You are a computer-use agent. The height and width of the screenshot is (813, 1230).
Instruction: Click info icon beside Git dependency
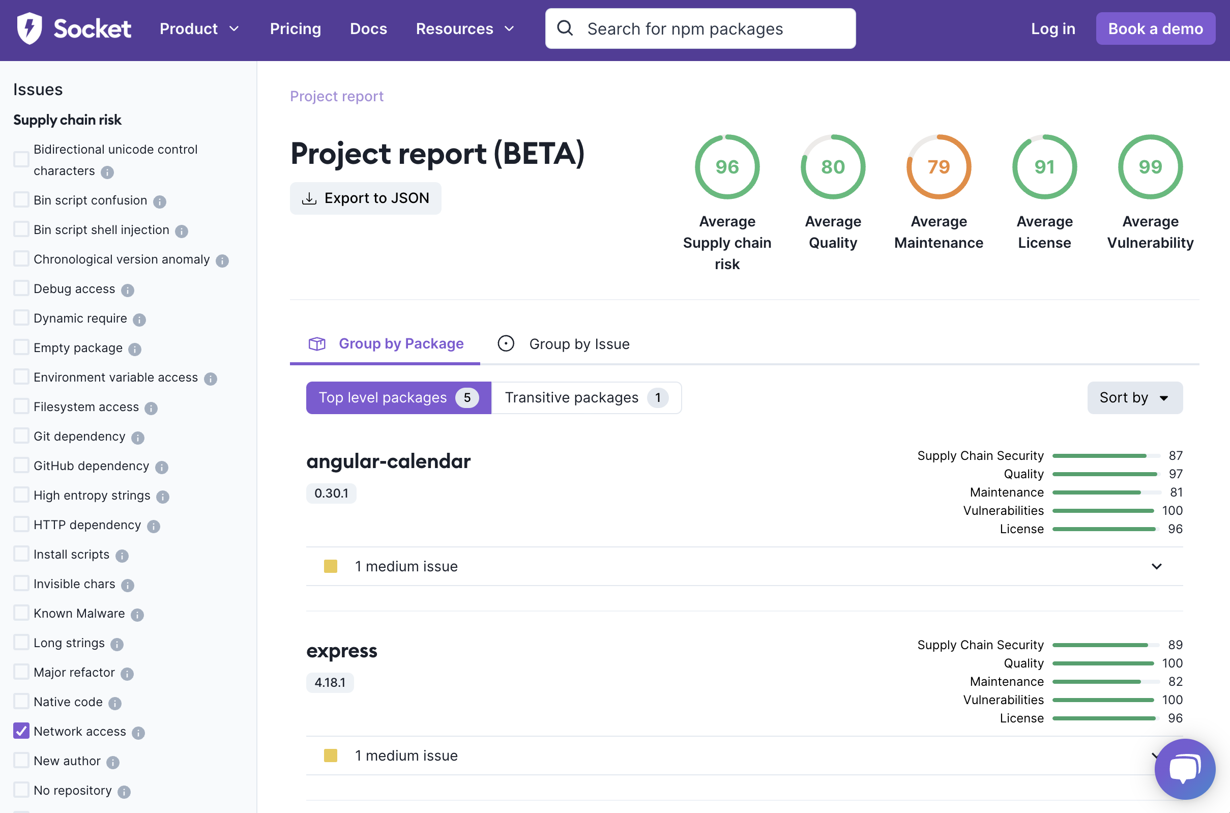tap(138, 438)
